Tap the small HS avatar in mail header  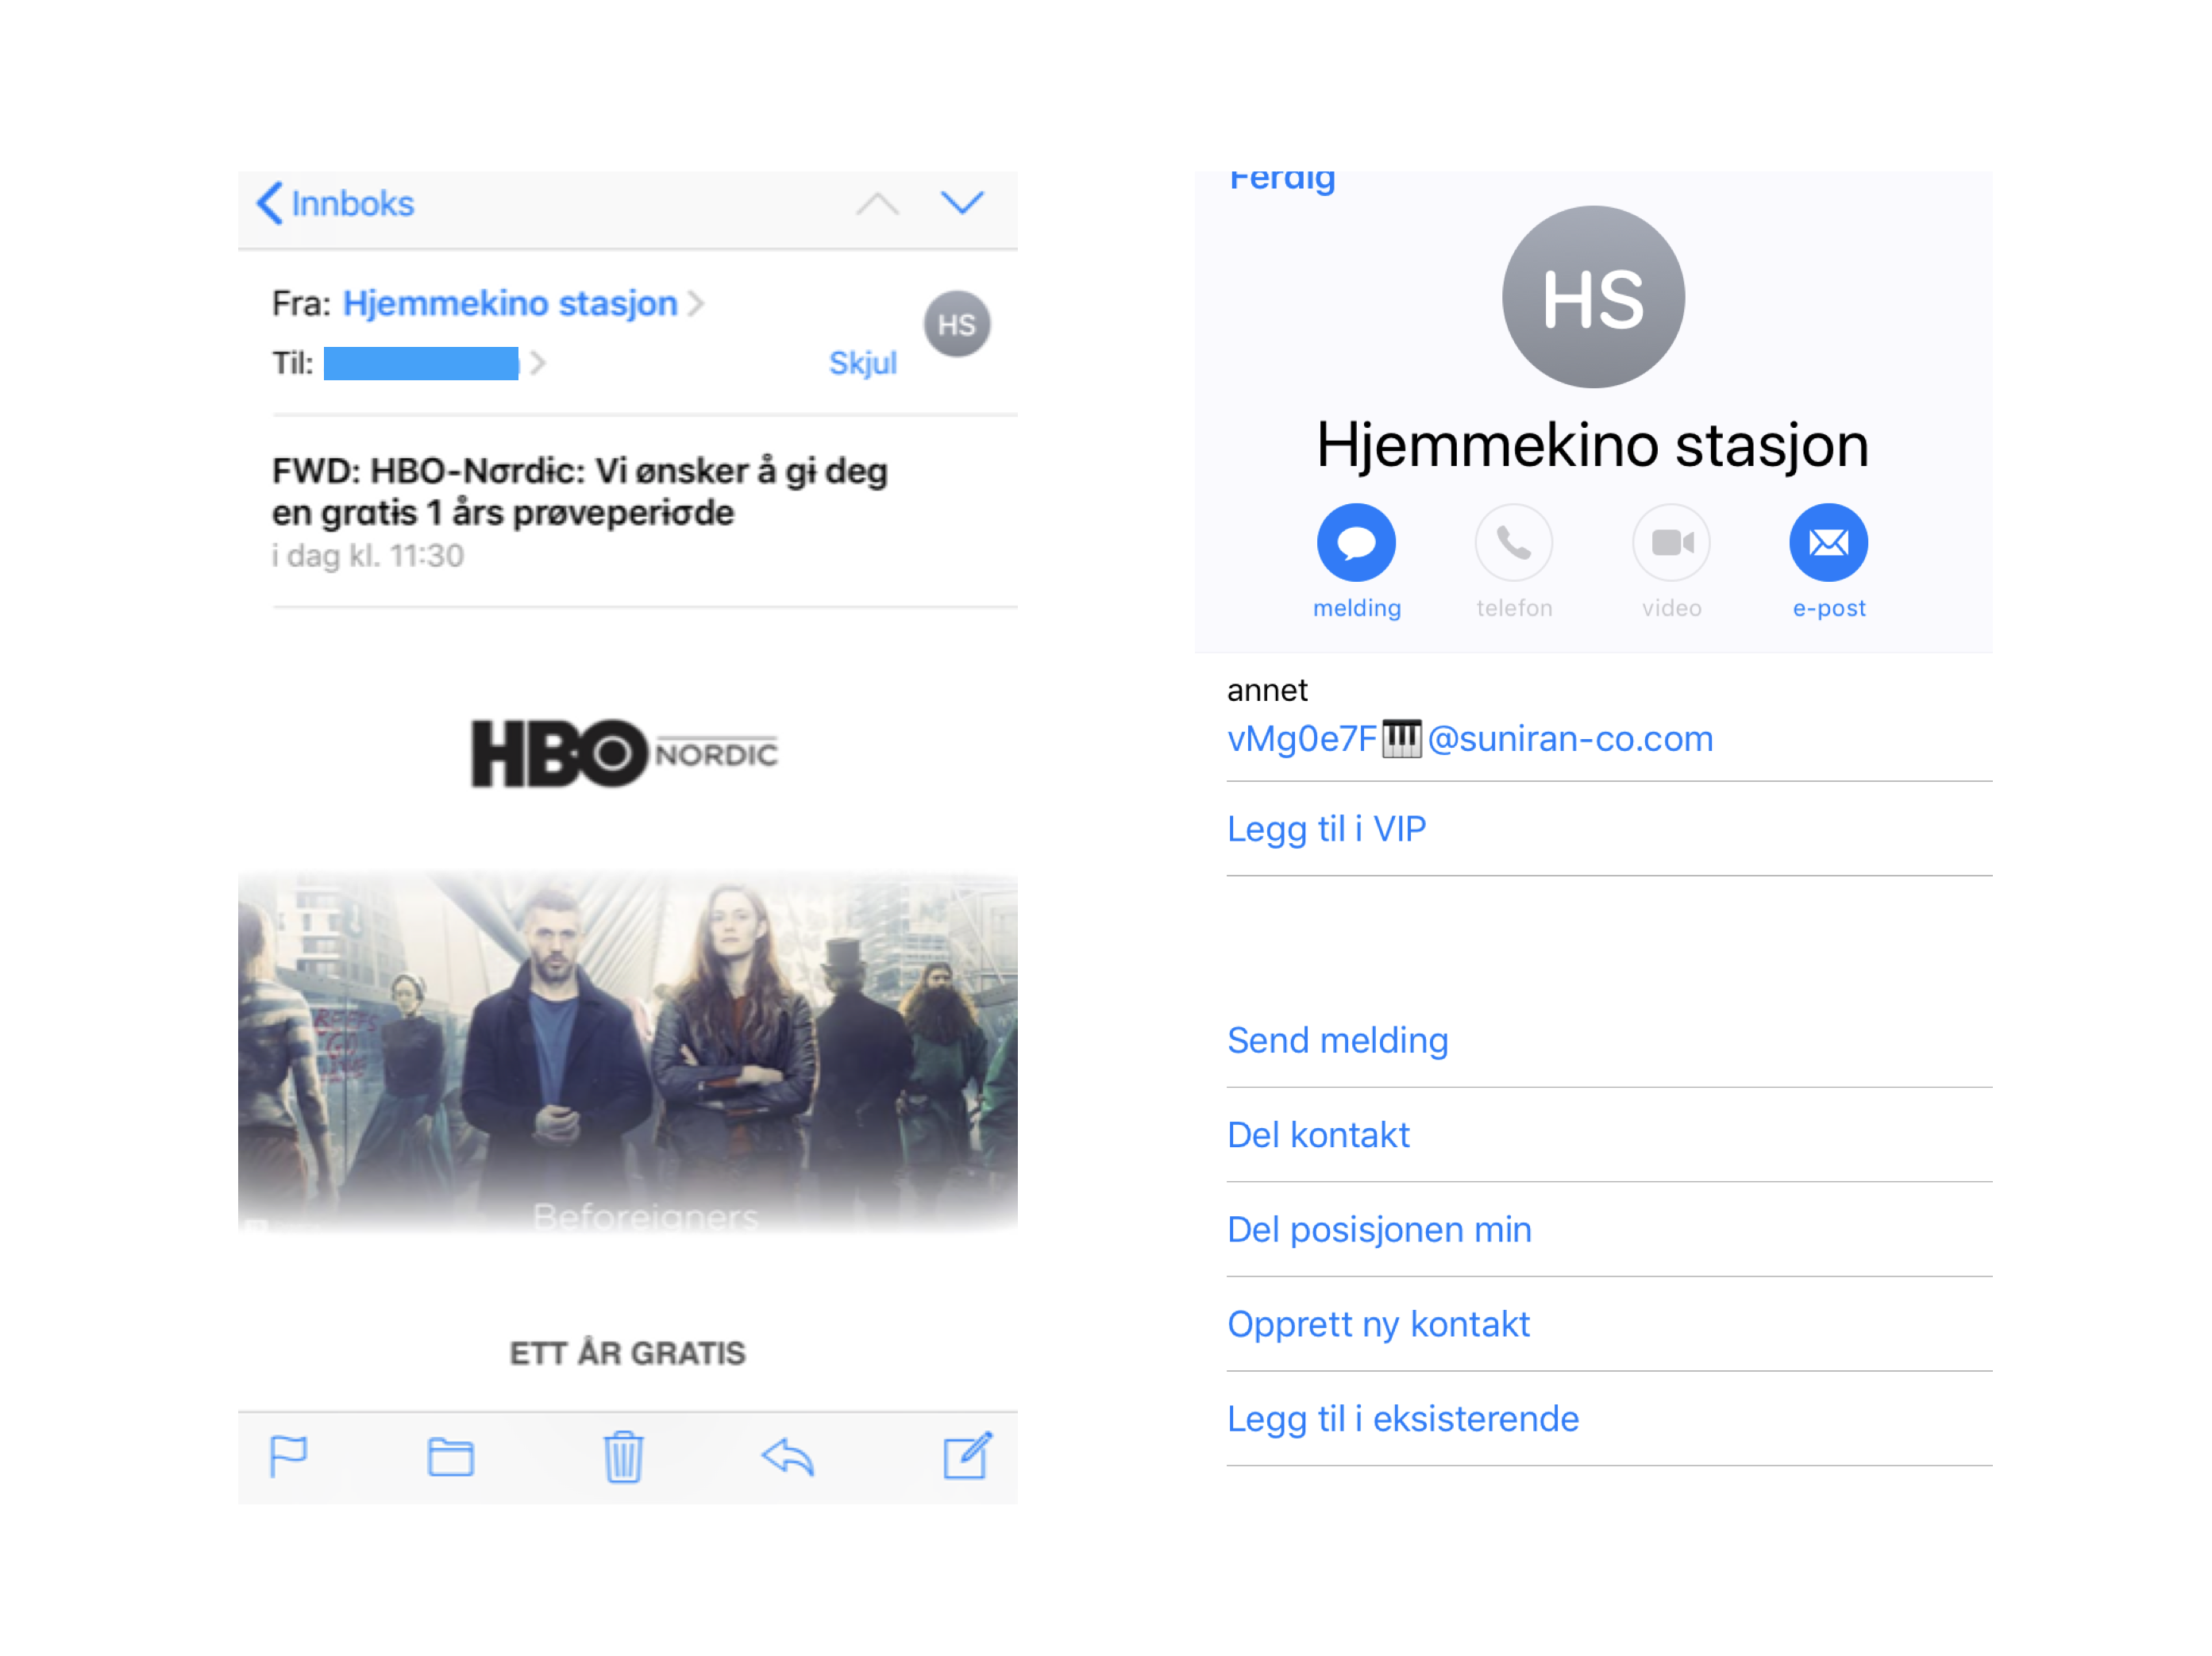956,324
